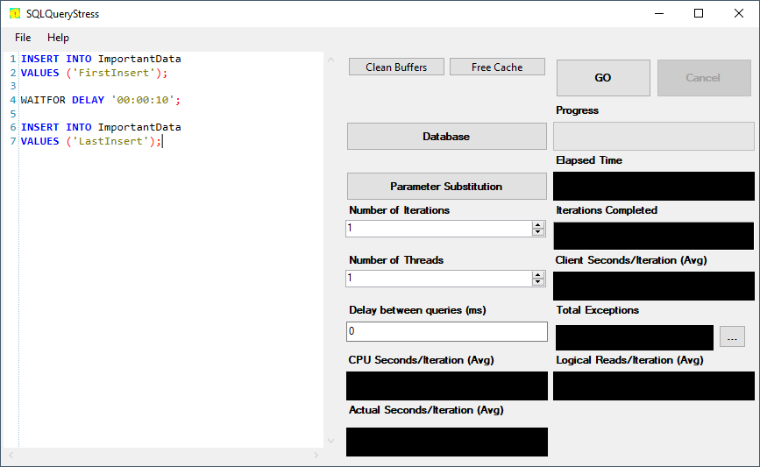Open Parameter Substitution dialog
The height and width of the screenshot is (467, 760).
tap(446, 187)
